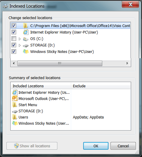Select Internet Explorer History (User-PC\User) row

64,32
